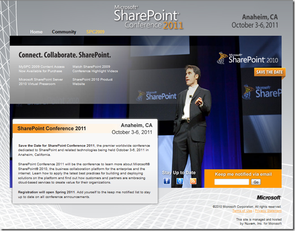Image resolution: width=295 pixels, height=231 pixels.
Task: Focus the email notification input field
Action: (231, 182)
